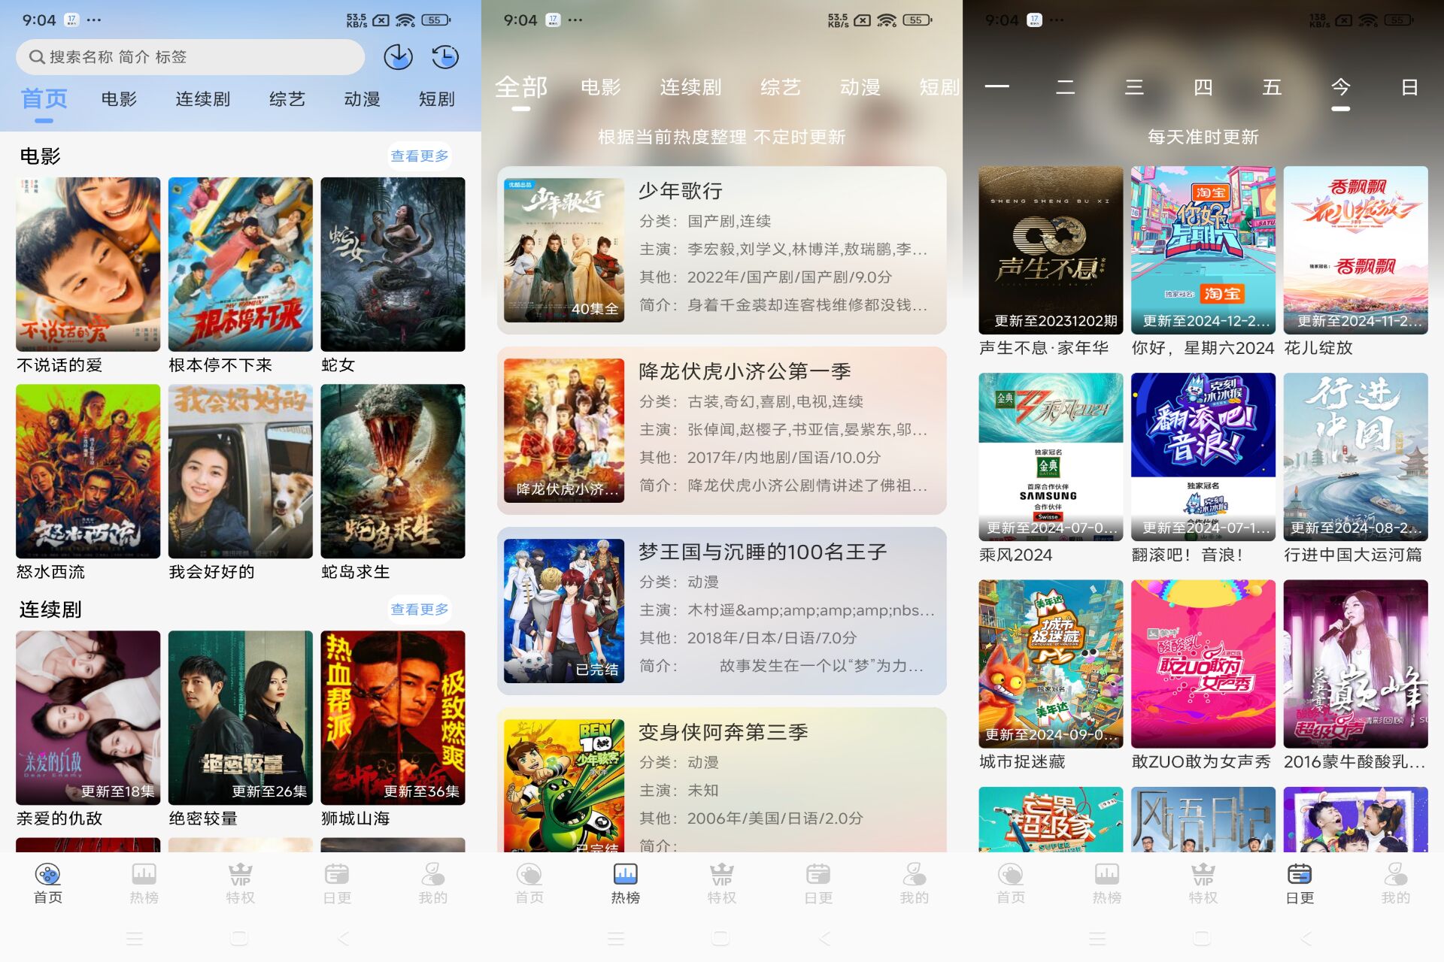
Task: Select the 今 tab on daily update page
Action: [x=1340, y=87]
